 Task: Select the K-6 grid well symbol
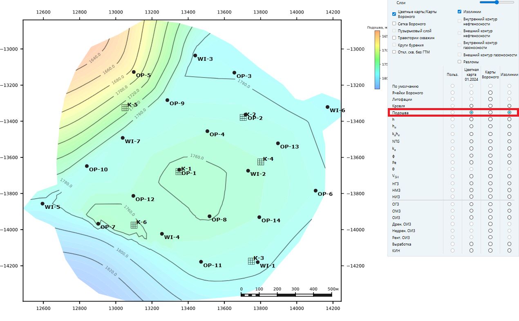(134, 225)
